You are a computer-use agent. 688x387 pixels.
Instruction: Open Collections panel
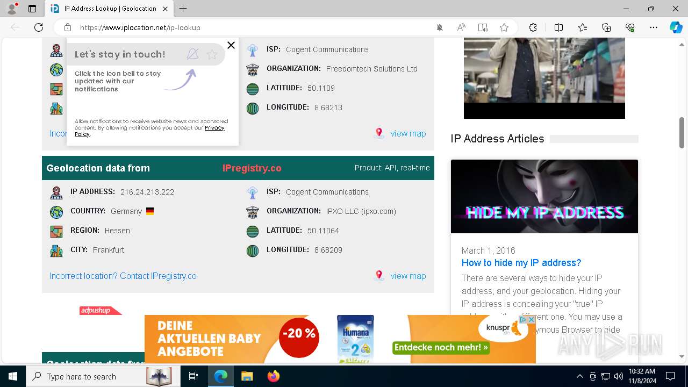(x=606, y=27)
